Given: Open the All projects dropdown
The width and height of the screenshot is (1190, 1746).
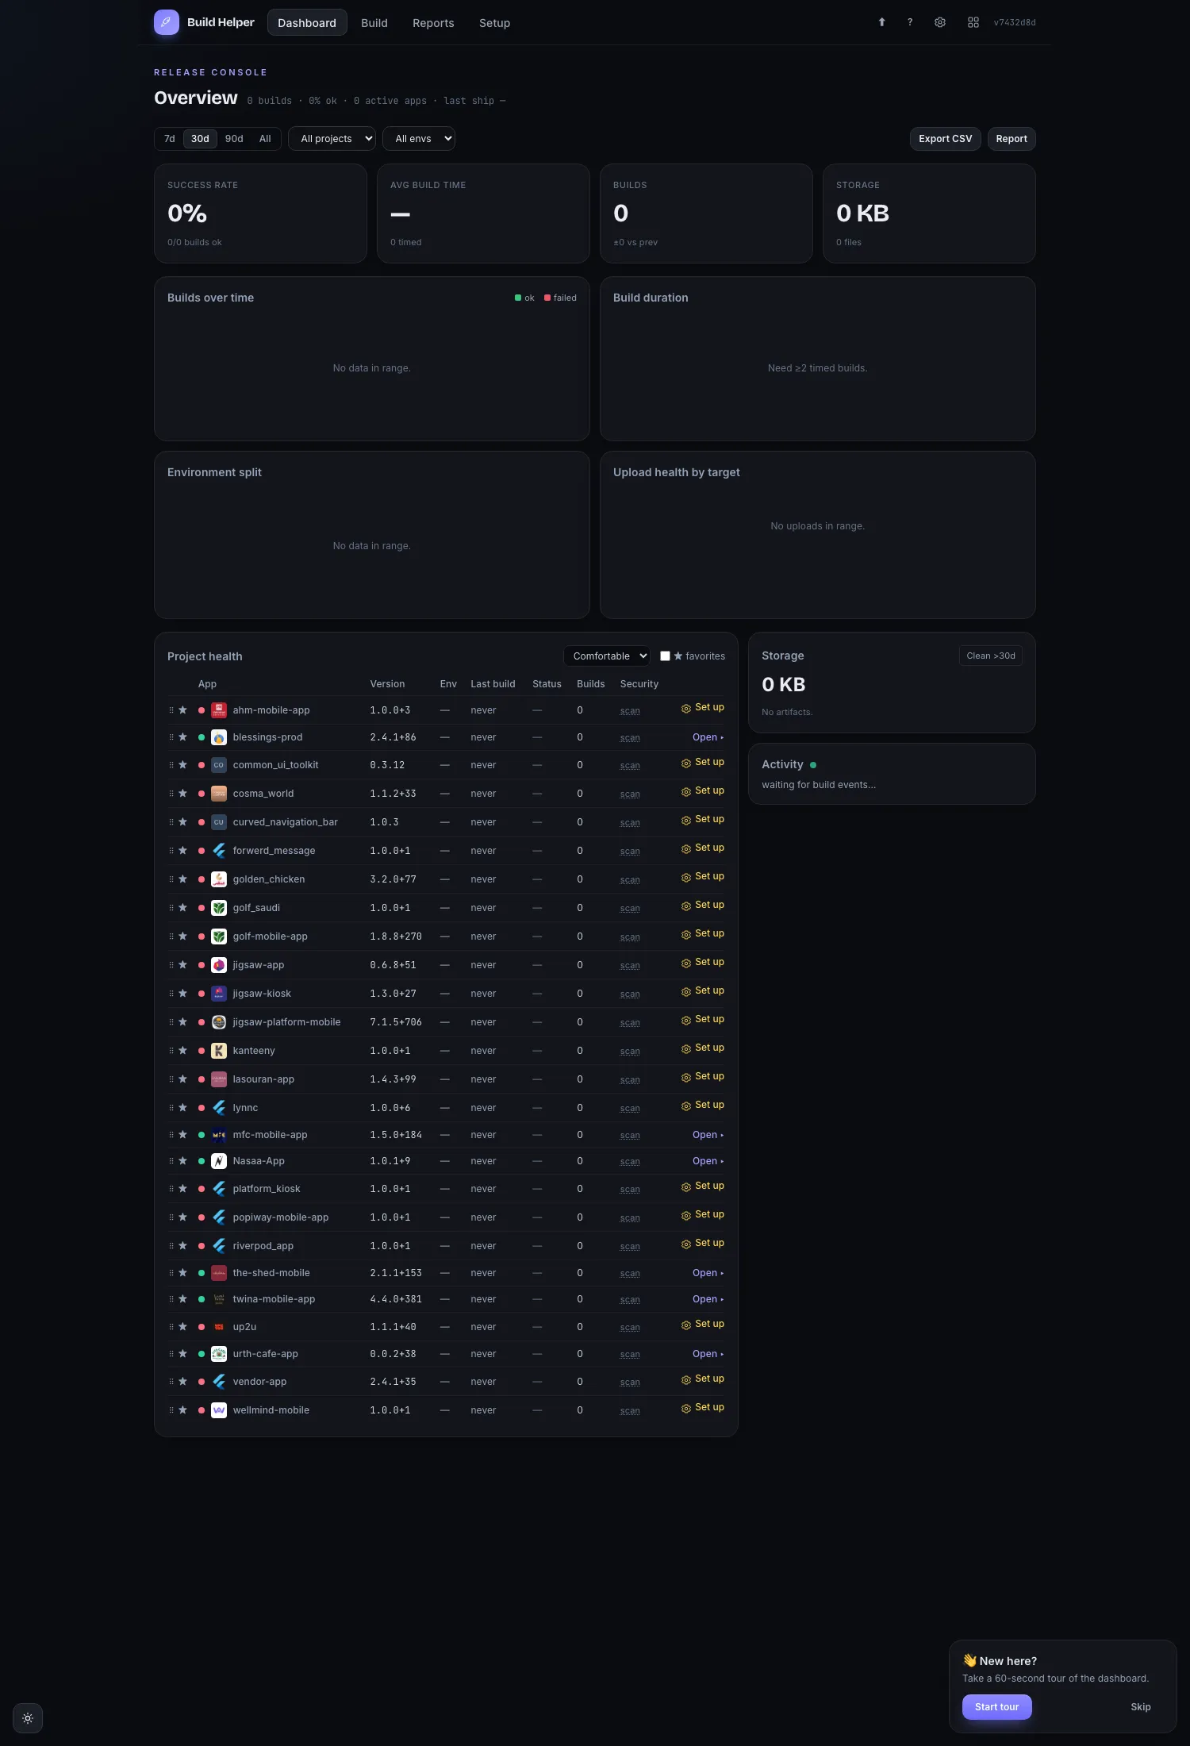Looking at the screenshot, I should (x=332, y=139).
